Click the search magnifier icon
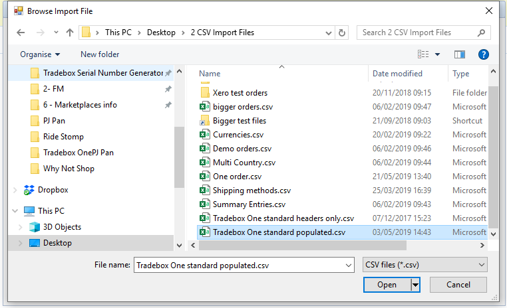The image size is (507, 308). tap(481, 33)
